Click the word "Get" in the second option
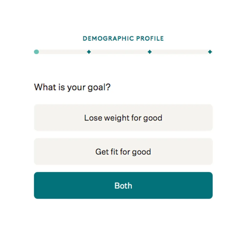This screenshot has width=252, height=252. click(101, 152)
